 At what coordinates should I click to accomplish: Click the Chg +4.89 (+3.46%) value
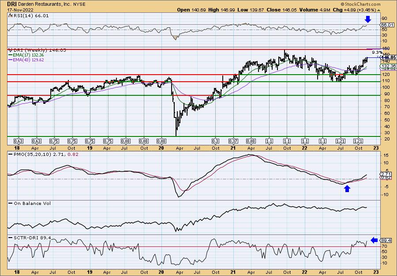tap(354, 10)
